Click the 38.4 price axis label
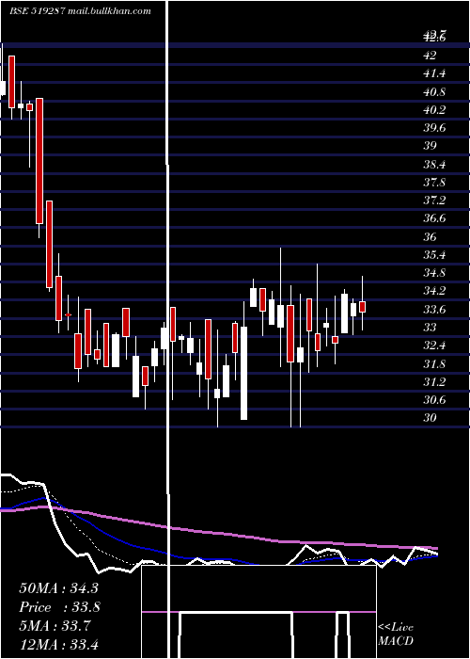This screenshot has width=470, height=659. [434, 165]
